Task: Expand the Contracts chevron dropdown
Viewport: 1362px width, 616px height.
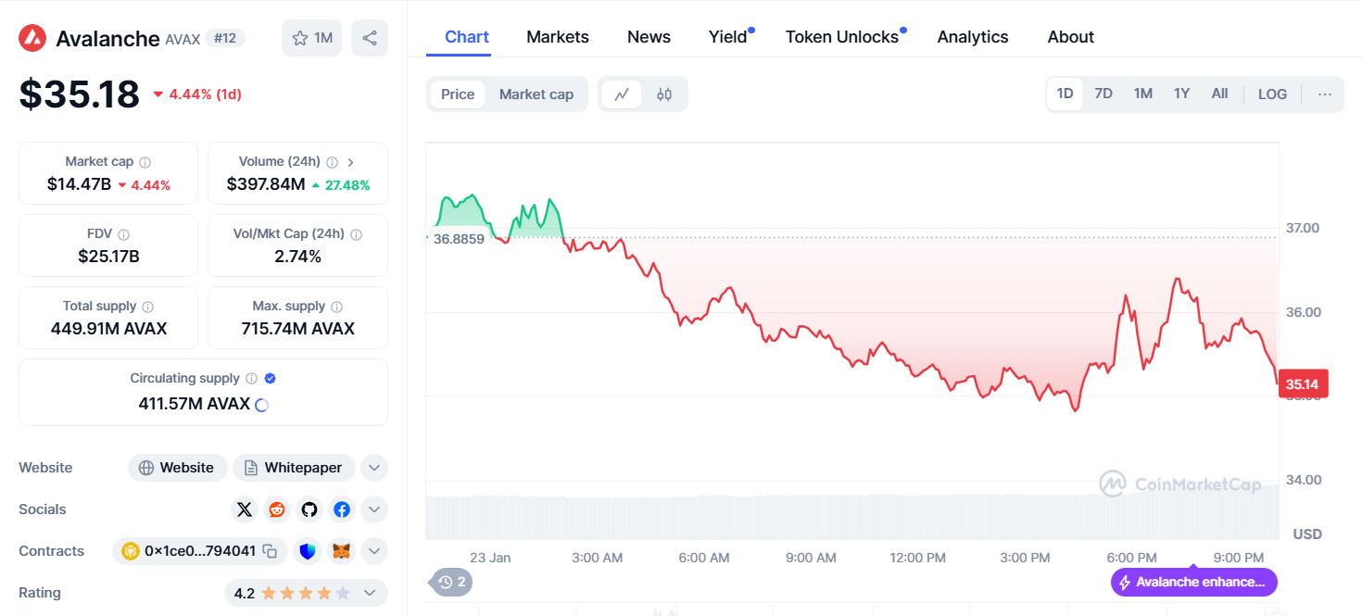Action: pos(373,551)
